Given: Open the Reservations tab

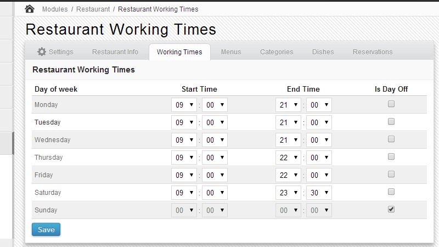Looking at the screenshot, I should (373, 52).
